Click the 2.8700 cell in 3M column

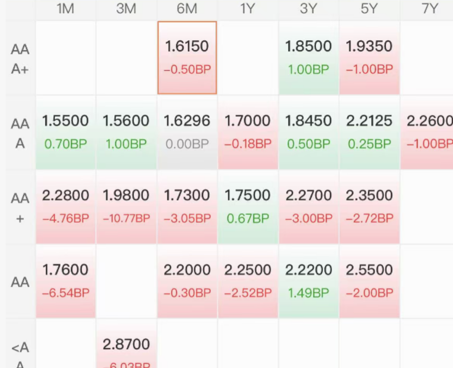point(126,344)
